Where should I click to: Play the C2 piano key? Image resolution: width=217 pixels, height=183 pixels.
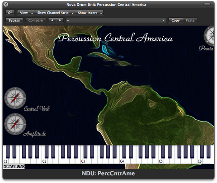click(44, 161)
